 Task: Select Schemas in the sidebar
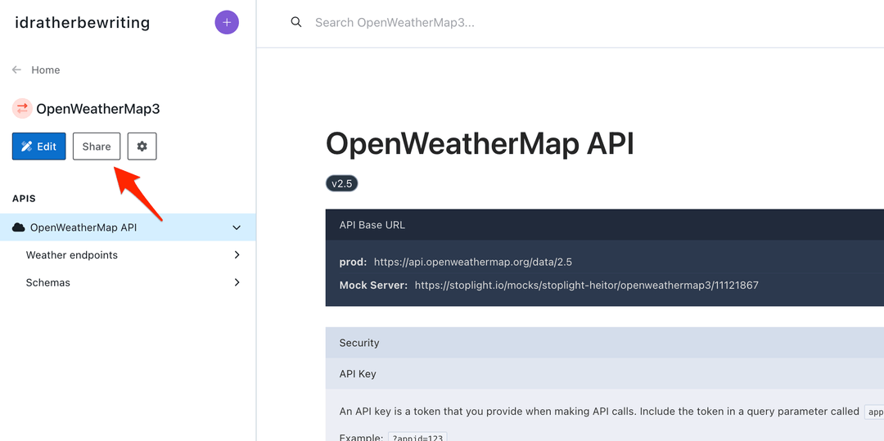pyautogui.click(x=48, y=282)
